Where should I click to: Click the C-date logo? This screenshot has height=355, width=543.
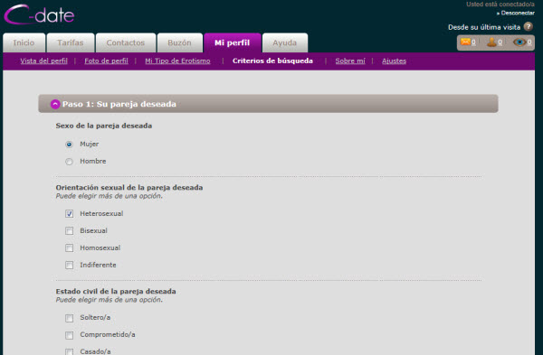(39, 14)
